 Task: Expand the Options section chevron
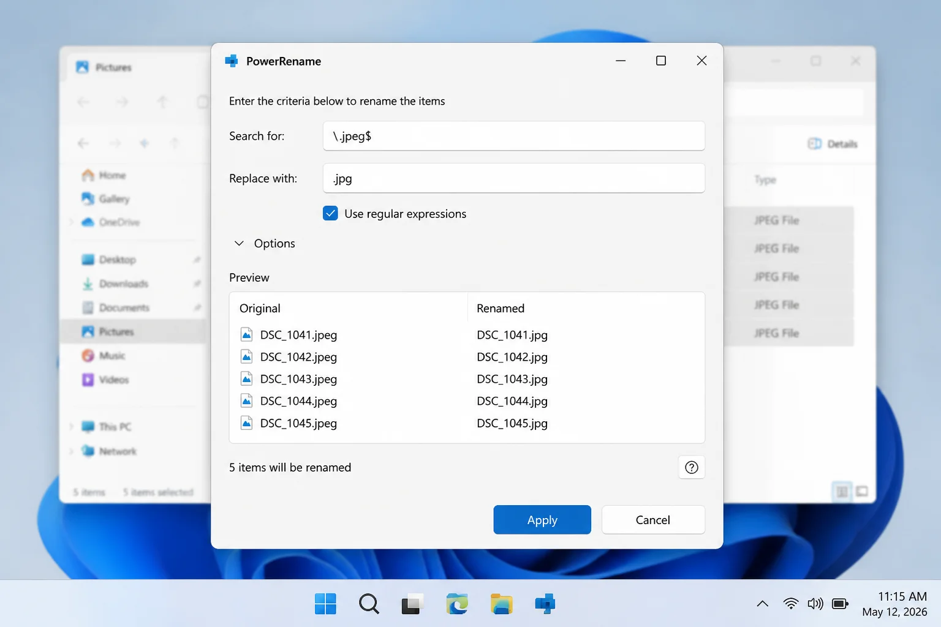(x=239, y=243)
